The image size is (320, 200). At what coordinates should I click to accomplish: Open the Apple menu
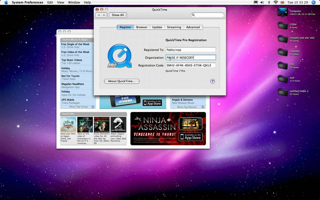6,2
